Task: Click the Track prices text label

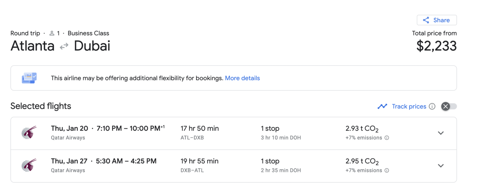Action: pos(409,106)
